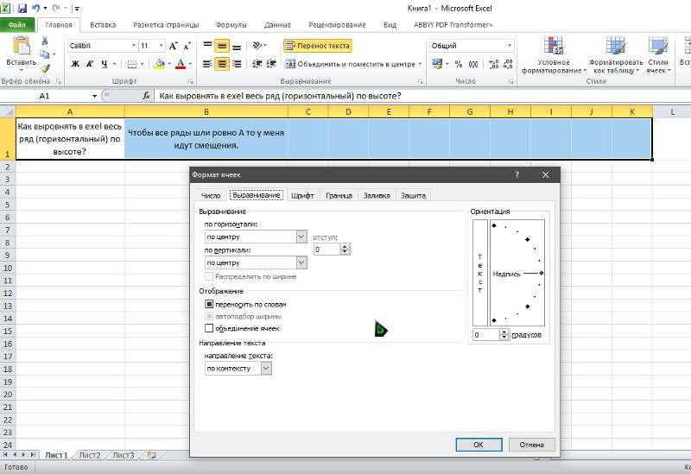Image resolution: width=691 pixels, height=474 pixels.
Task: Click the Copy icon in clipboard group
Action: point(44,54)
